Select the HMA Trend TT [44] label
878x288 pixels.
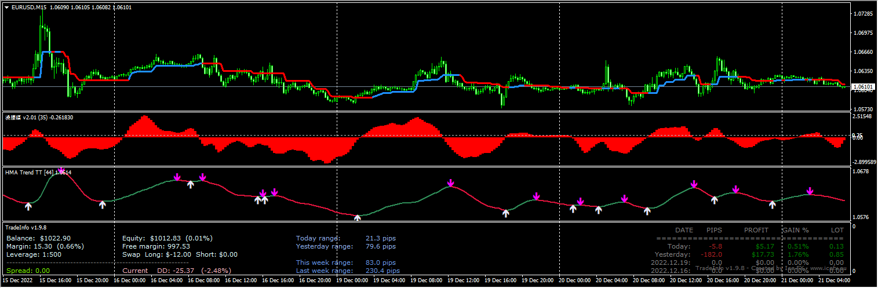click(38, 172)
